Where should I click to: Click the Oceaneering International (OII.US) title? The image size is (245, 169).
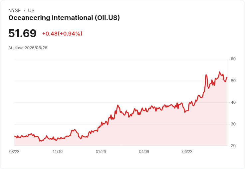64,18
